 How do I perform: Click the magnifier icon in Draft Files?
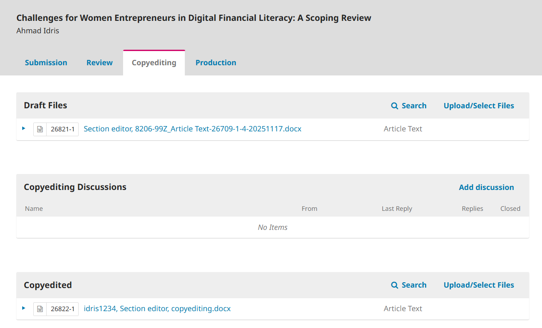(x=395, y=106)
